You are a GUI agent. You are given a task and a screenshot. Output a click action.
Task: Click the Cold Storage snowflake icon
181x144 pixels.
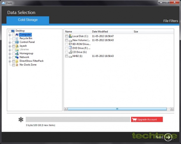tap(21, 119)
